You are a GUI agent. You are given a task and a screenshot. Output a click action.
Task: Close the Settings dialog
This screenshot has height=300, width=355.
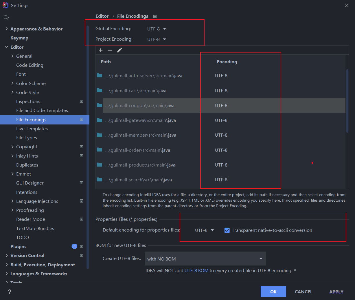pos(347,5)
